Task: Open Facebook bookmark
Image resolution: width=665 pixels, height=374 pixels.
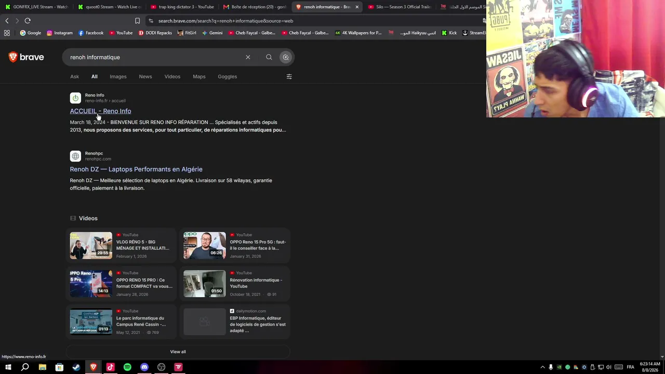Action: 91,33
